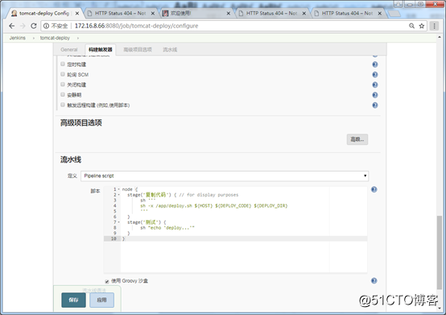Screen dimensions: 446x315
Task: Open the Pipeline script definition dropdown
Action: coord(225,176)
